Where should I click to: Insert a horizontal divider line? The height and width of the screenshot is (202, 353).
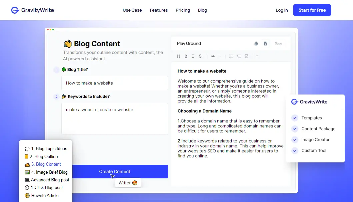click(x=220, y=56)
